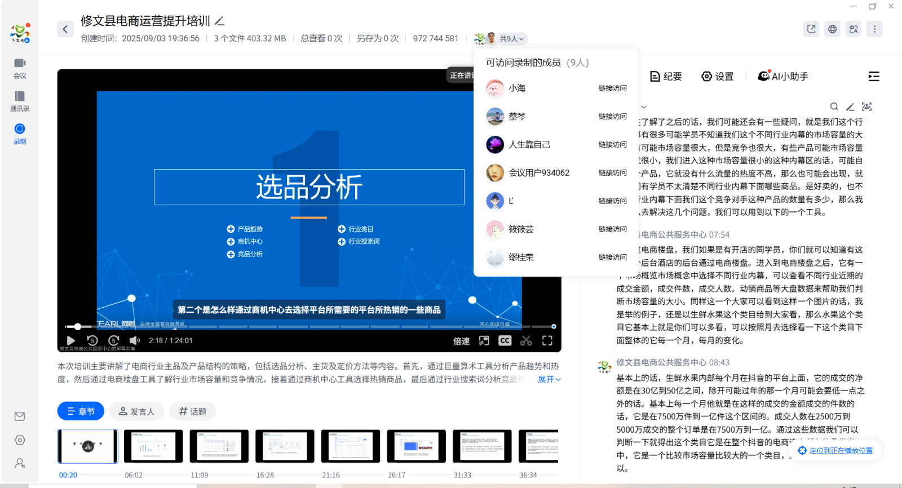Collapse the 共9人 members dropdown
This screenshot has width=902, height=488.
(x=512, y=39)
